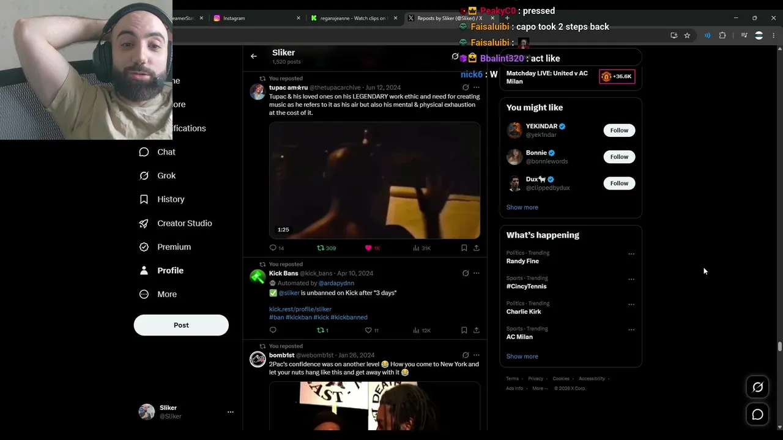This screenshot has width=783, height=440.
Task: Reply to the Kick Bans post
Action: (273, 330)
